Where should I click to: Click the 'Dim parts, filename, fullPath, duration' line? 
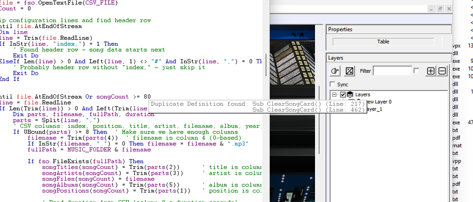tap(84, 114)
